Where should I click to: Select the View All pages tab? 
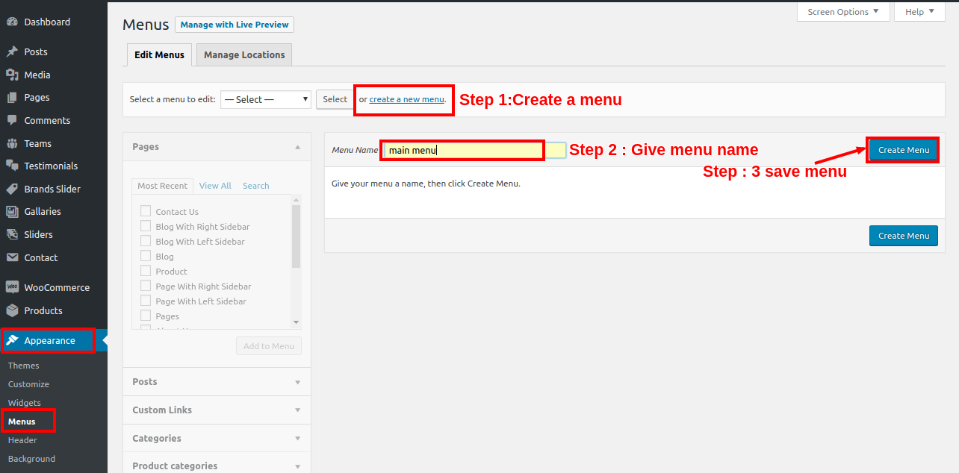point(215,186)
